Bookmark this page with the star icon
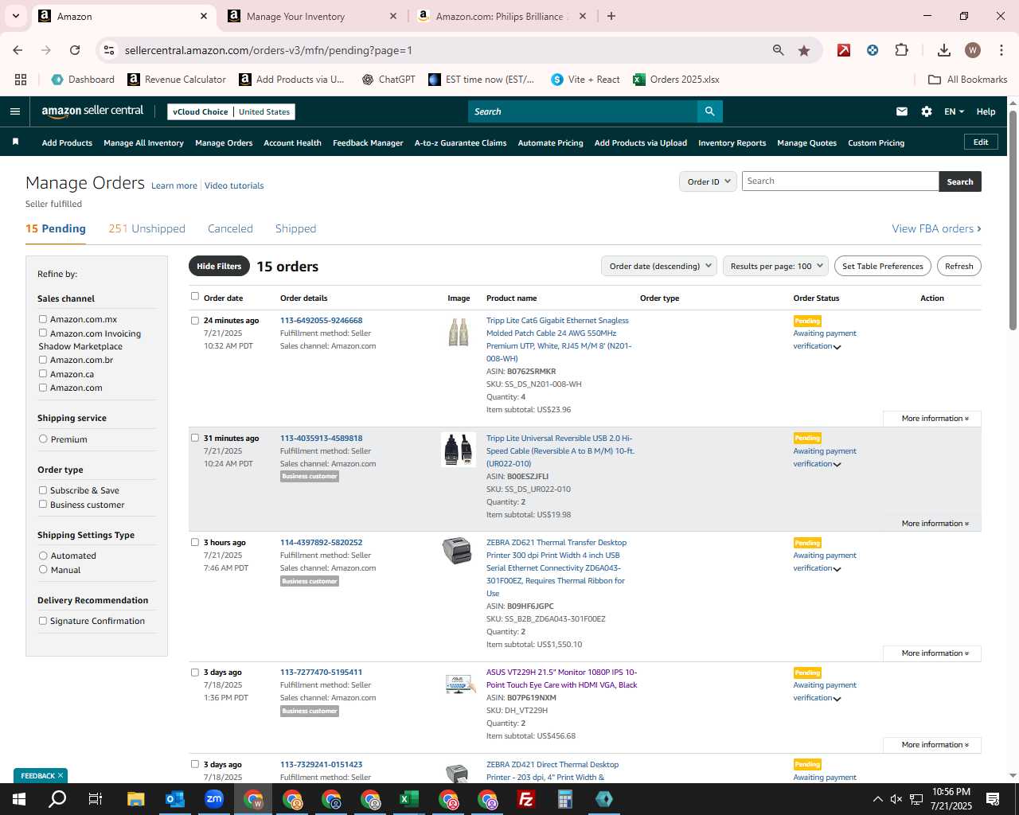Screen dimensions: 1019x815 [x=804, y=50]
